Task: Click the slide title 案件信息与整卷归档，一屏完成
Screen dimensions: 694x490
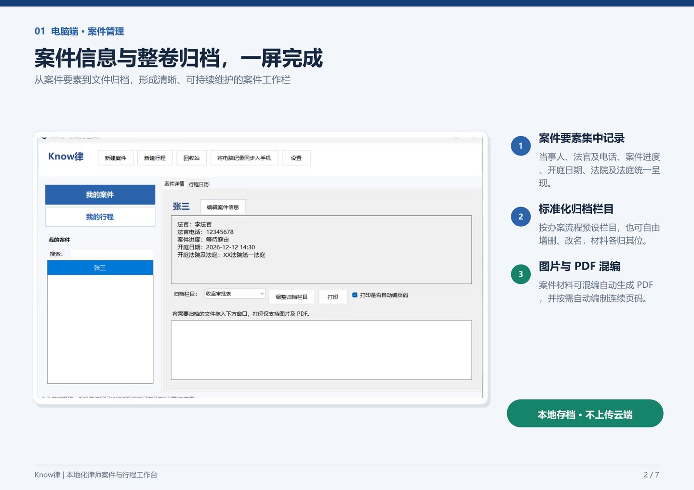Action: click(179, 59)
